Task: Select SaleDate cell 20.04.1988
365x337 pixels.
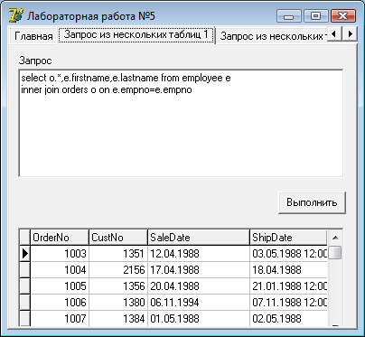Action: [x=199, y=286]
